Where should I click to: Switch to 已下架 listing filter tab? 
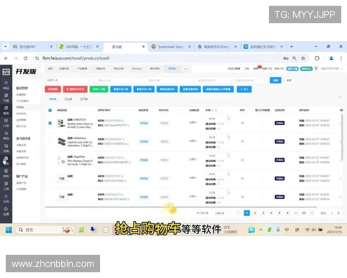[84, 99]
